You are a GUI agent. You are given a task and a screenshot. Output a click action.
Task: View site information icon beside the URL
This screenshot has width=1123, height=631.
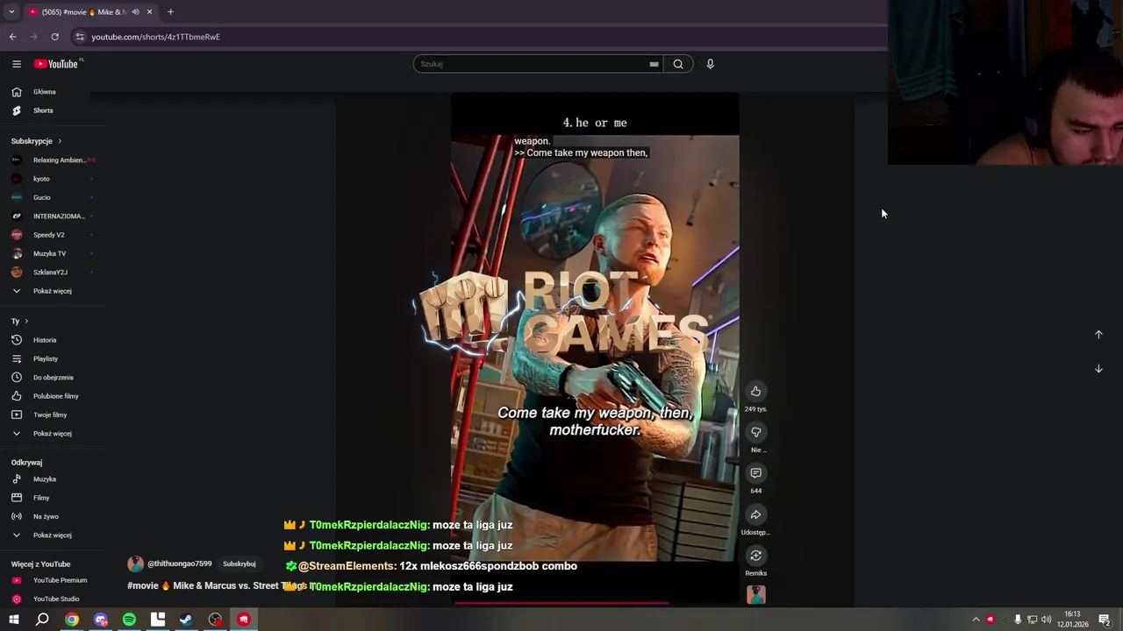pos(80,37)
